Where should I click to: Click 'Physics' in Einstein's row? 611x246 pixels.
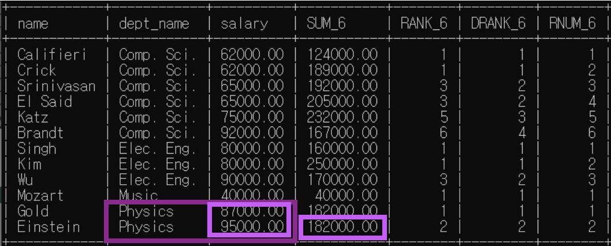click(x=146, y=226)
